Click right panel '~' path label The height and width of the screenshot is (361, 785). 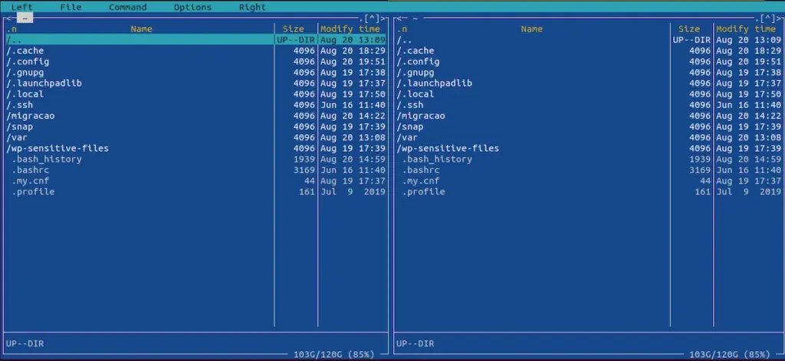[x=415, y=18]
